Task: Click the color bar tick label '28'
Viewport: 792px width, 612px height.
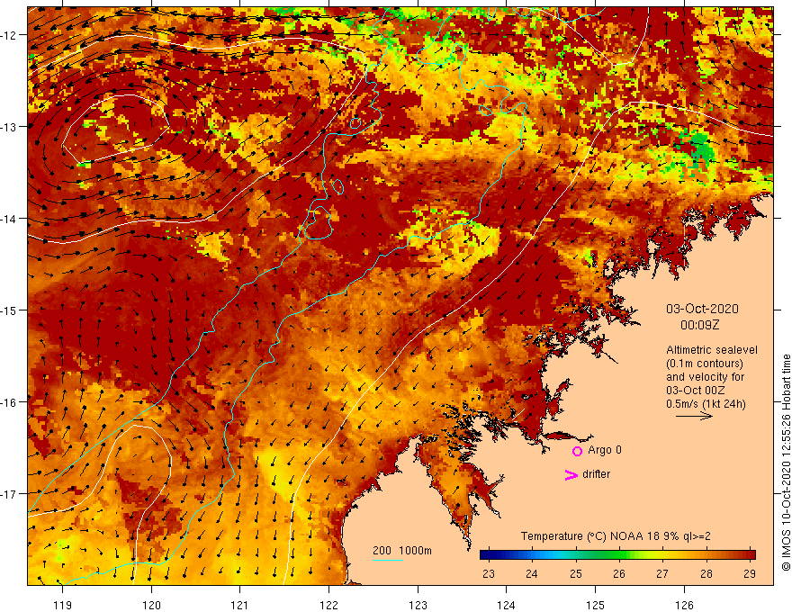Action: pos(706,573)
